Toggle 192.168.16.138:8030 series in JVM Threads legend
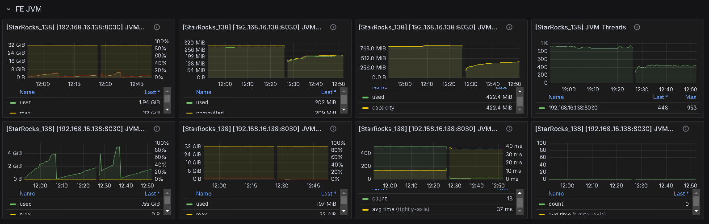The width and height of the screenshot is (709, 224). 573,108
